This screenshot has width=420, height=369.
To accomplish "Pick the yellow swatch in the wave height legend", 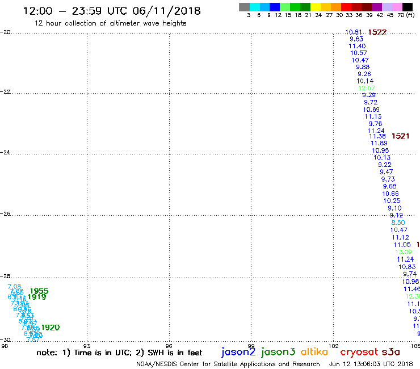I will pyautogui.click(x=316, y=7).
